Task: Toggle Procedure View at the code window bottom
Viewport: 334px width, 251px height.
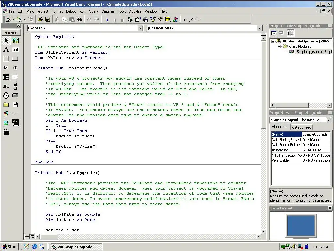Action: tap(27, 236)
